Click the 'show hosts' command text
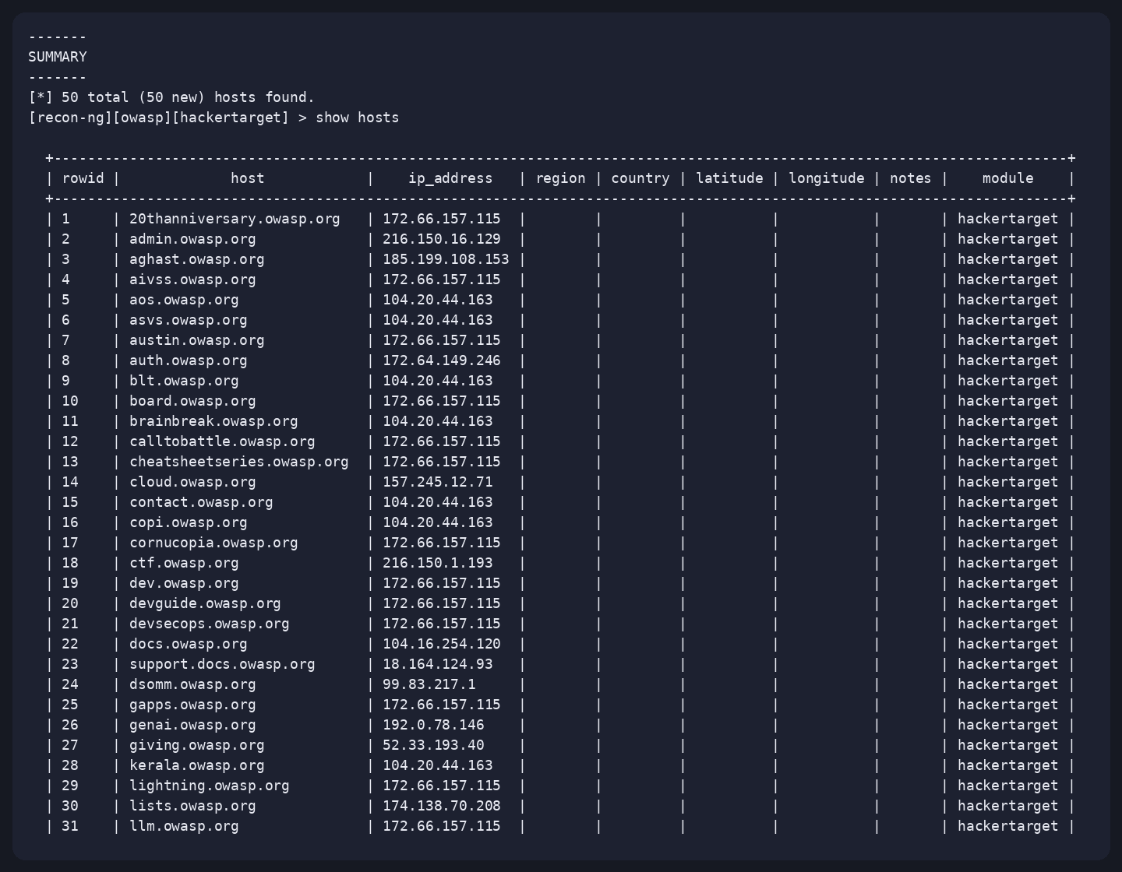 [x=358, y=118]
